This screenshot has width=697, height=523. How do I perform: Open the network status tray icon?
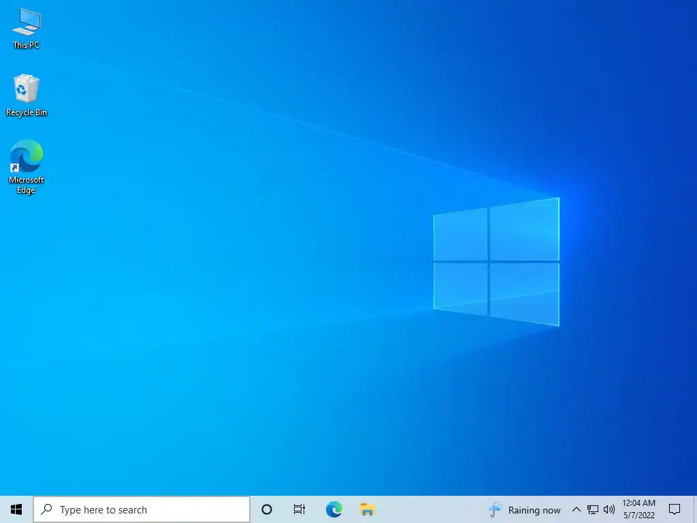(593, 509)
